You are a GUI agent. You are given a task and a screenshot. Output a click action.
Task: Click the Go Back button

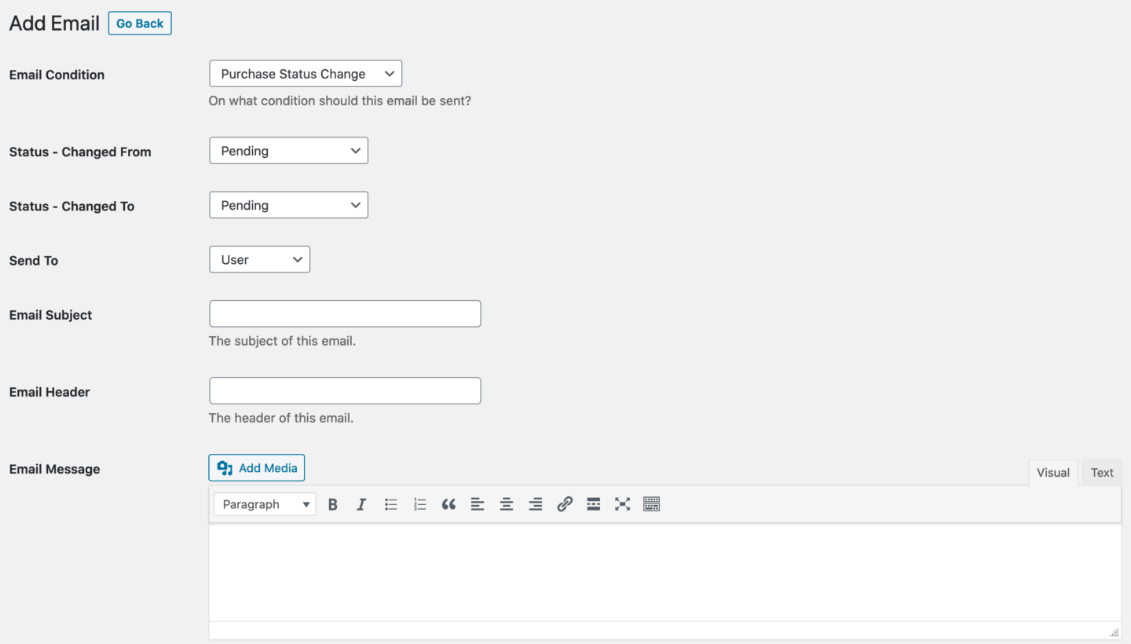(x=139, y=23)
